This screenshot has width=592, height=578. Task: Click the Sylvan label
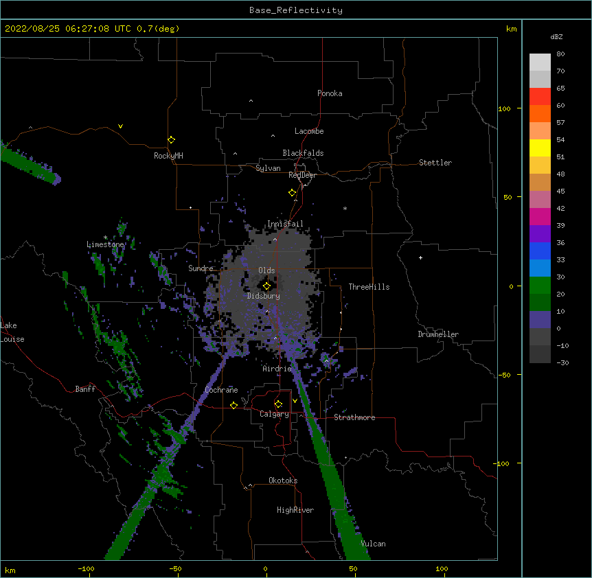[268, 168]
